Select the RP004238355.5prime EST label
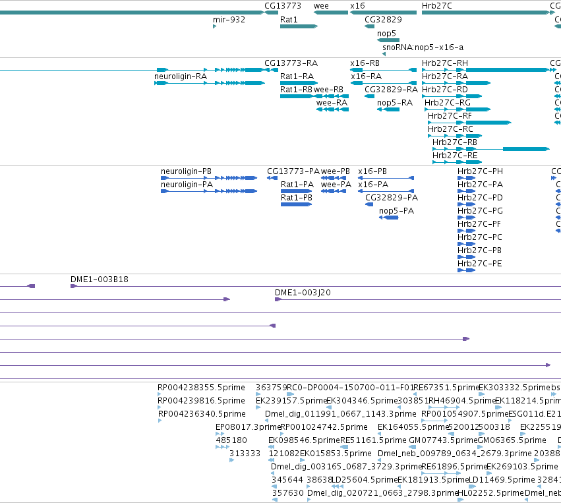This screenshot has height=503, width=561. (201, 388)
